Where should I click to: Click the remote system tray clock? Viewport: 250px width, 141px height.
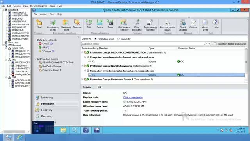[240, 130]
